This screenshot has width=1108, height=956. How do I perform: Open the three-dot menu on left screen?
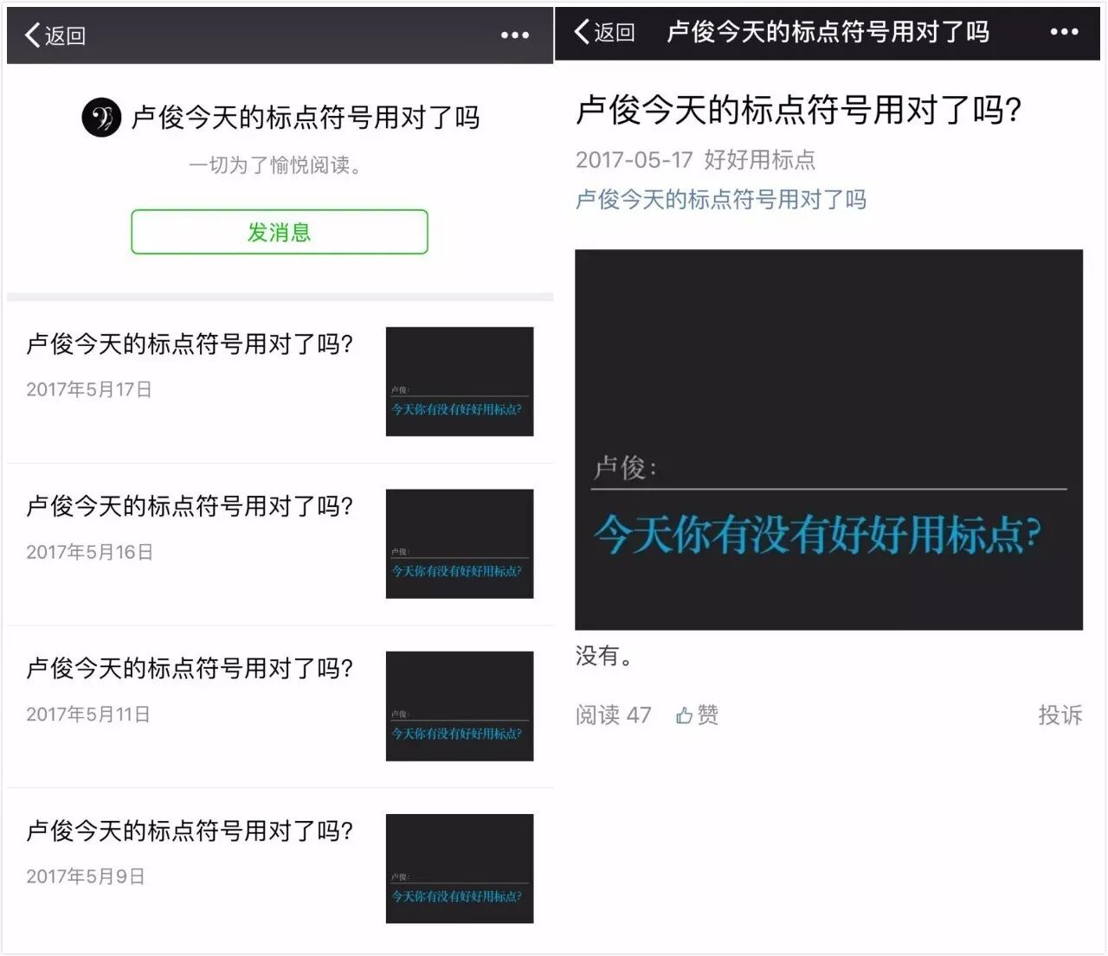click(x=514, y=35)
